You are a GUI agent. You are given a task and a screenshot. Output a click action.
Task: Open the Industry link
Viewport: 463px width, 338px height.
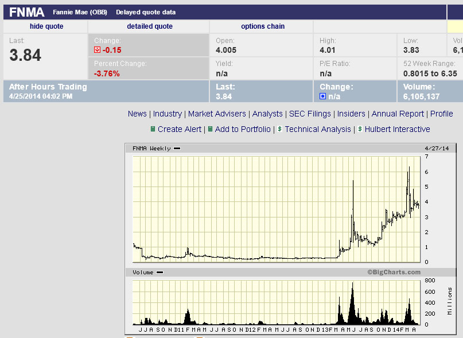(168, 114)
